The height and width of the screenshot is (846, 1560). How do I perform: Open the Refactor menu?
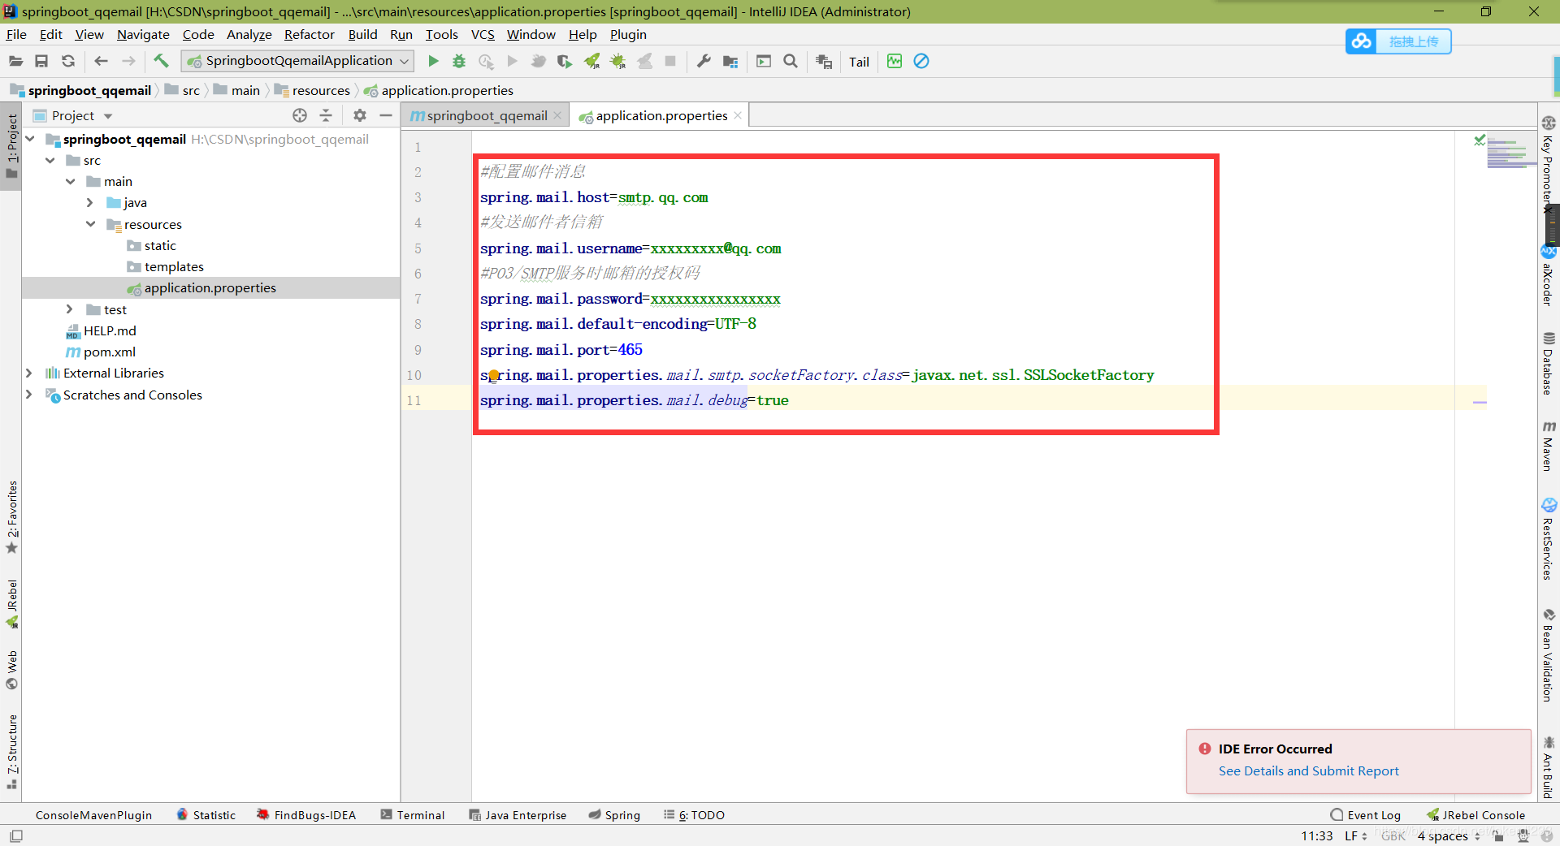click(309, 34)
